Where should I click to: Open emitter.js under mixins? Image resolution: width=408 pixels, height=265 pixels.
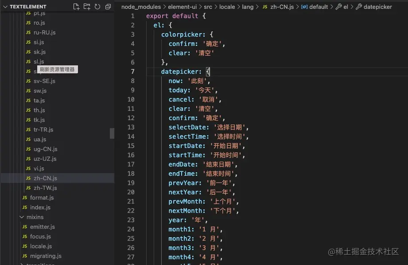(42, 227)
